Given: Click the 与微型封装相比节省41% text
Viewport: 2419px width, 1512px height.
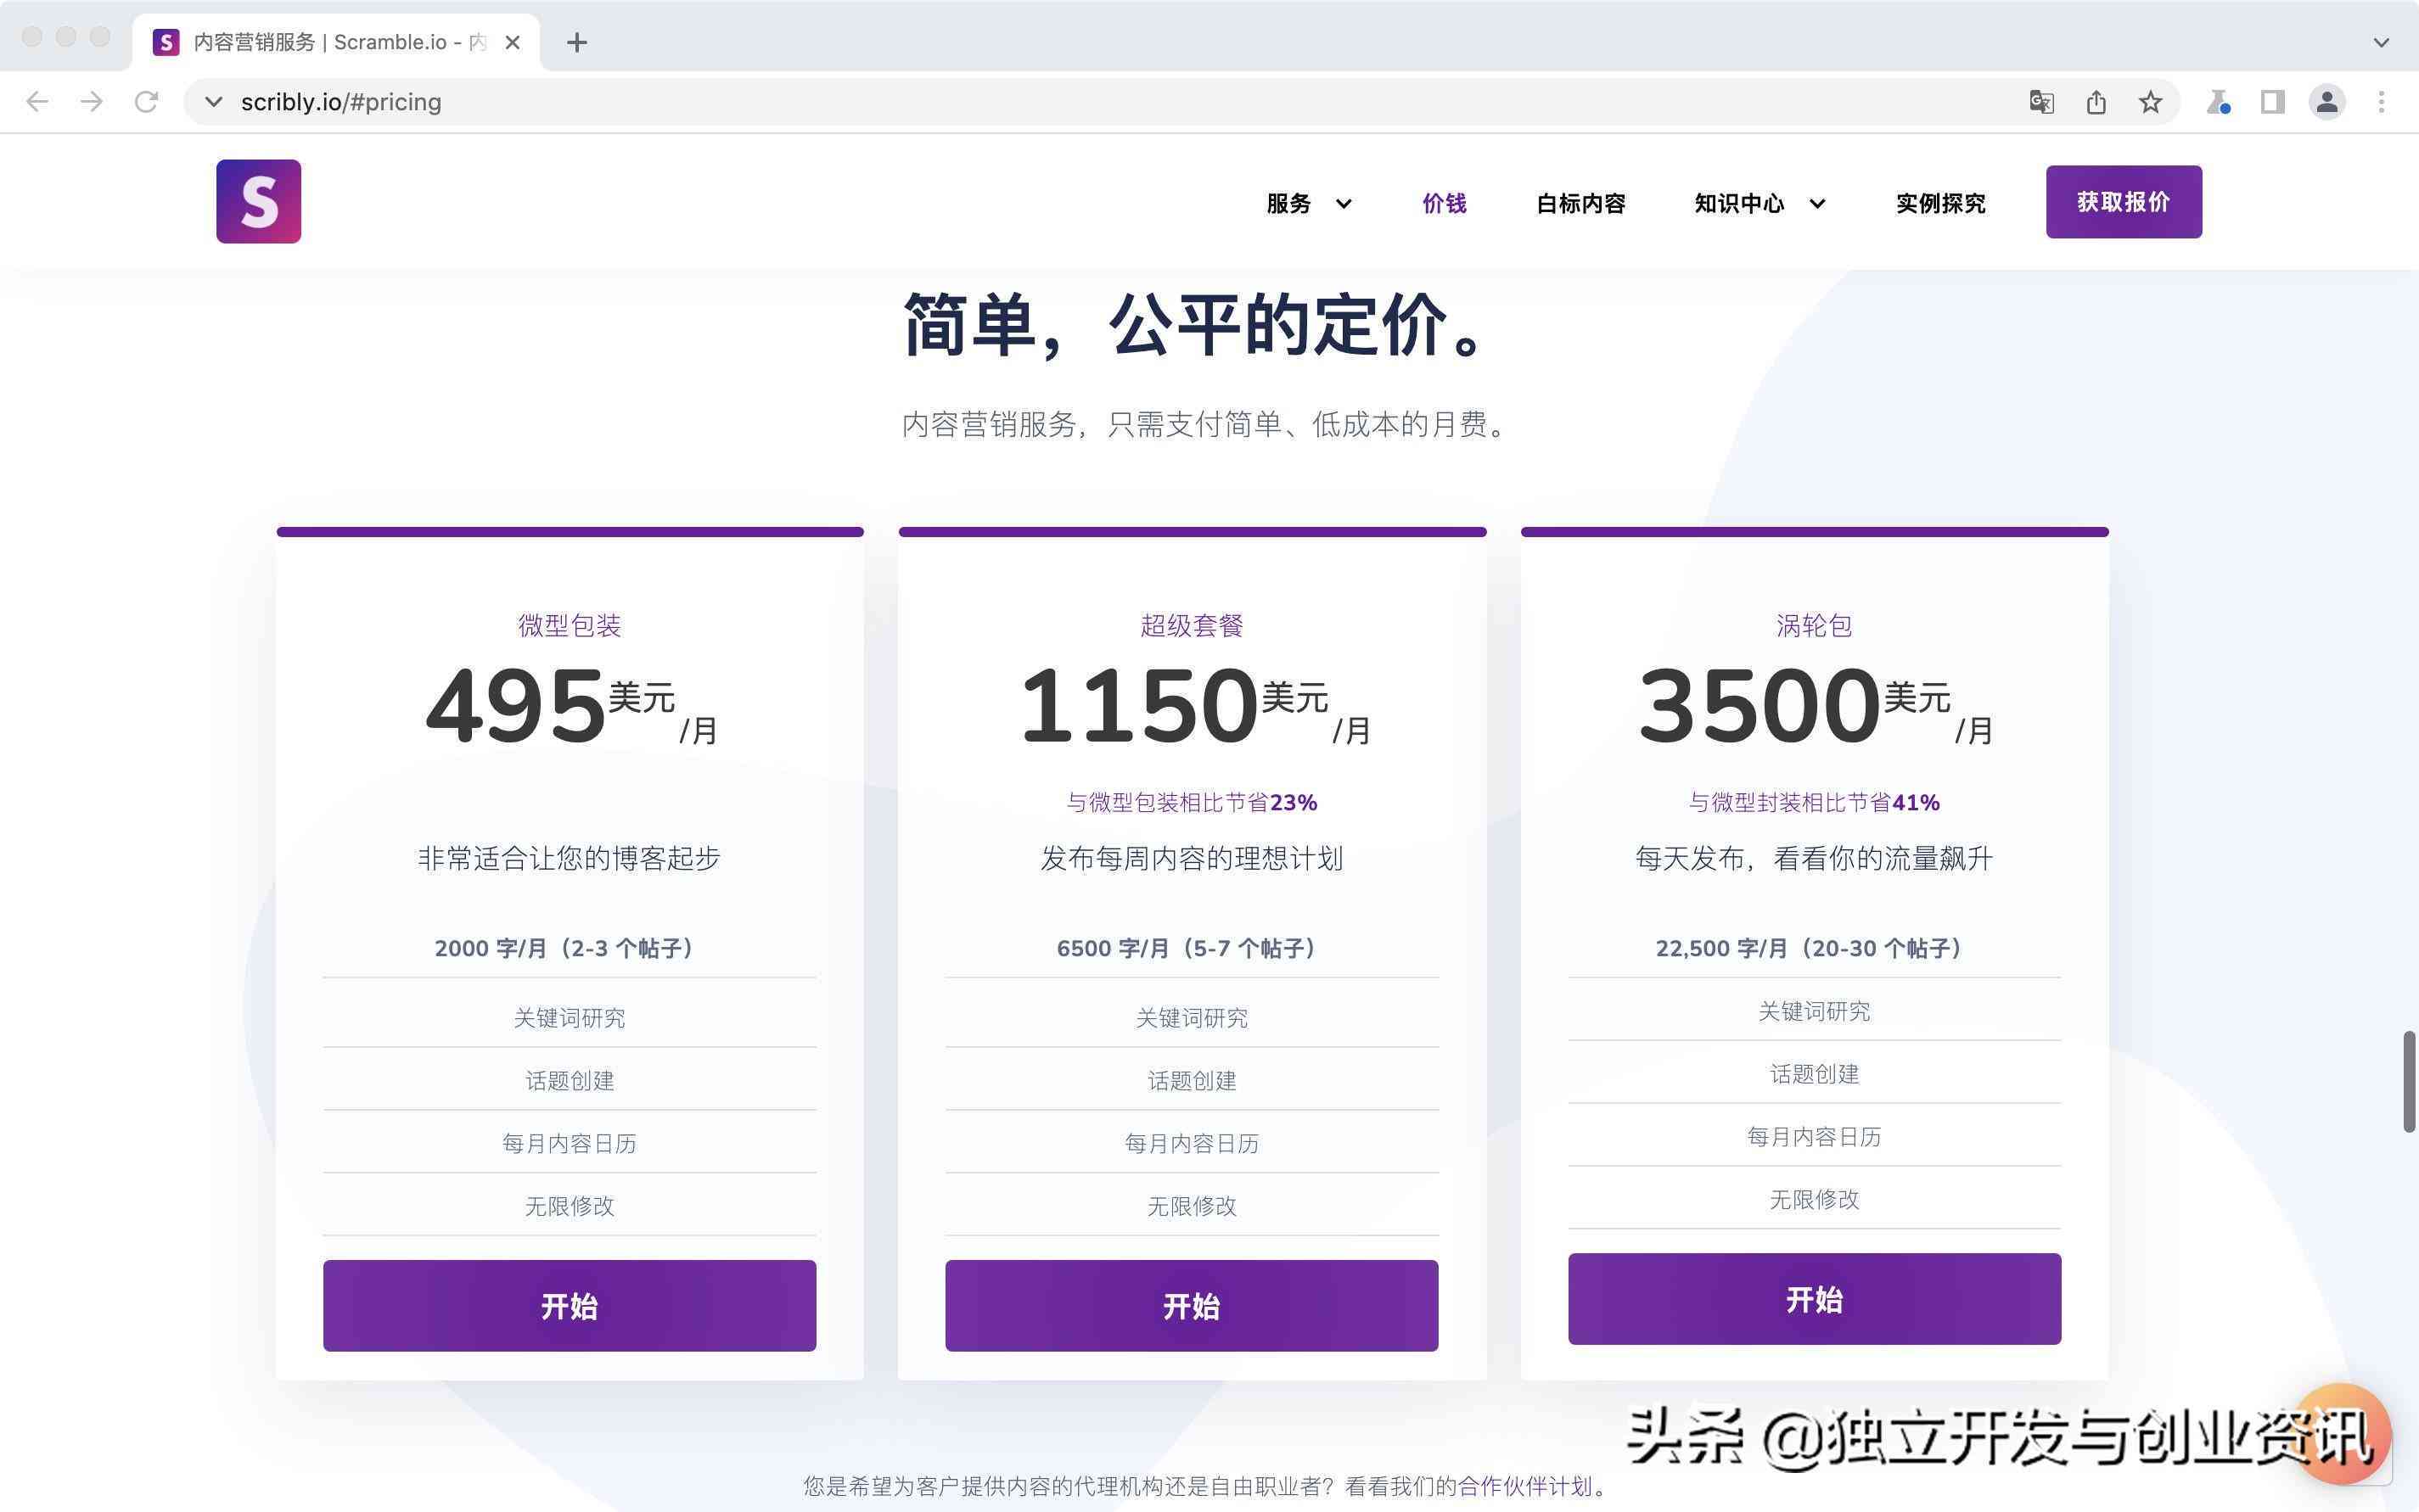Looking at the screenshot, I should 1814,802.
